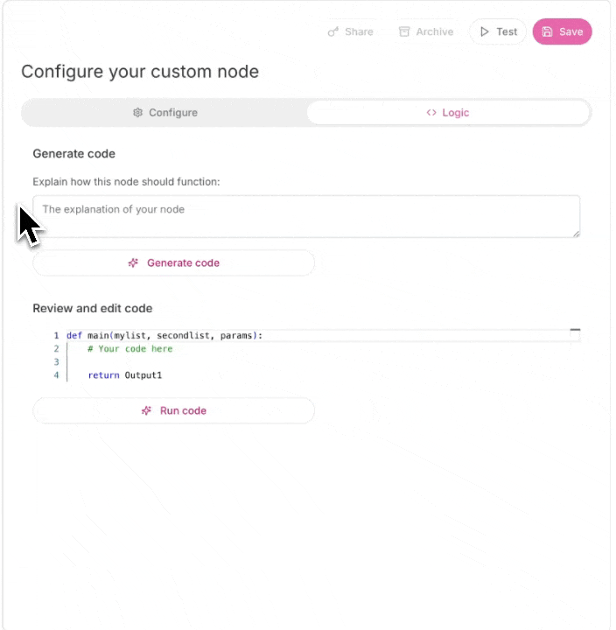Archive the custom node
The width and height of the screenshot is (616, 630).
426,31
